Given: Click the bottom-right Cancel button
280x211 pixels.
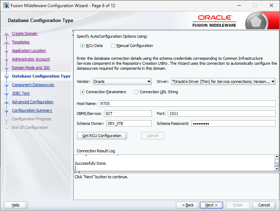Looking at the screenshot, I should [x=264, y=205].
